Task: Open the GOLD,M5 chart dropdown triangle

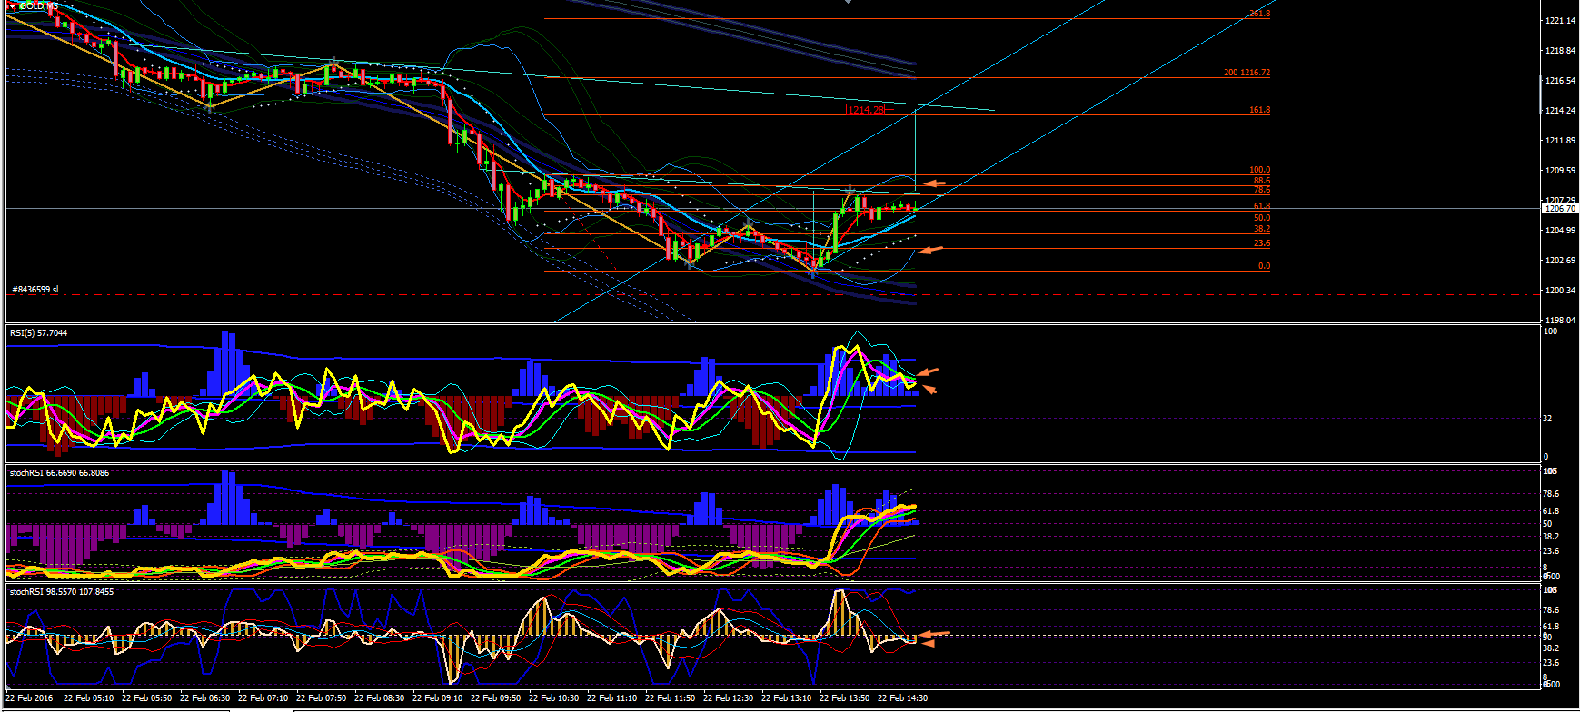Action: pos(12,6)
